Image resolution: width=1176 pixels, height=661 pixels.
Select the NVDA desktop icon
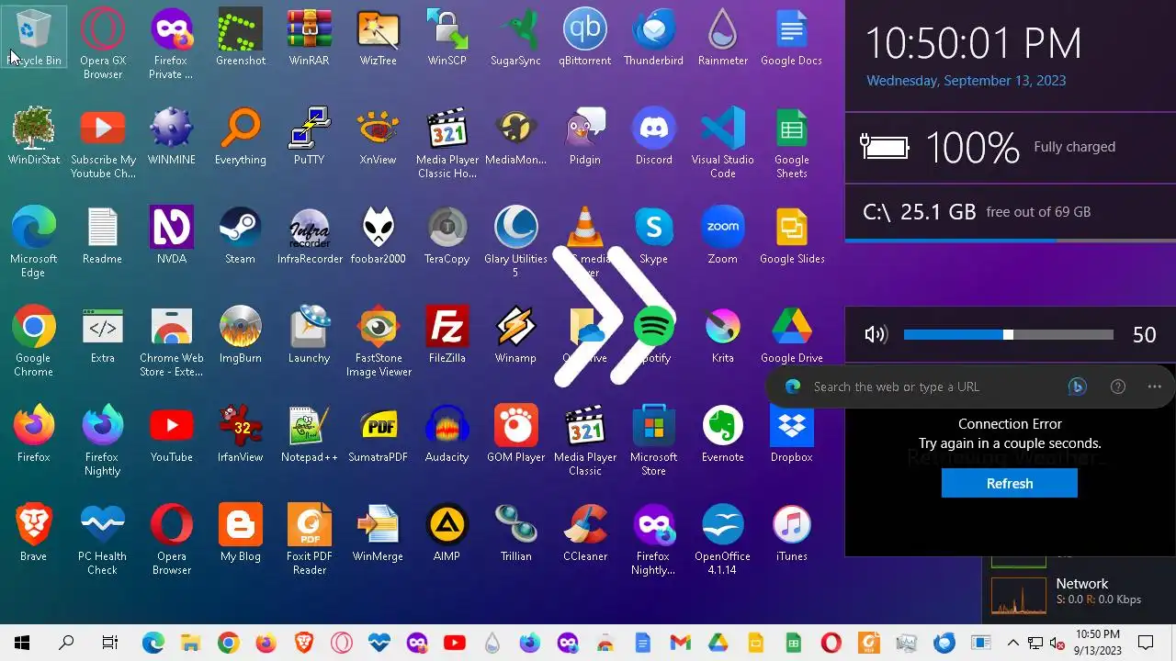(x=172, y=235)
